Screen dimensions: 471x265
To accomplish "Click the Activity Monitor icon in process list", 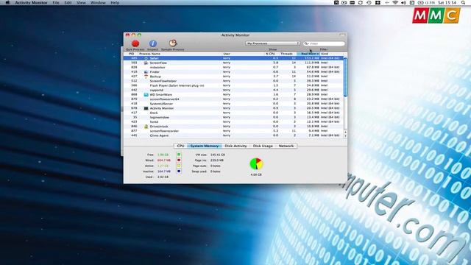I will coord(146,108).
